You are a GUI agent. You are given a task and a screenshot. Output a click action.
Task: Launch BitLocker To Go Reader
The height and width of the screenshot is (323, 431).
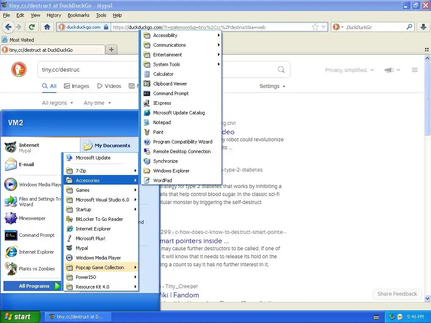(101, 219)
